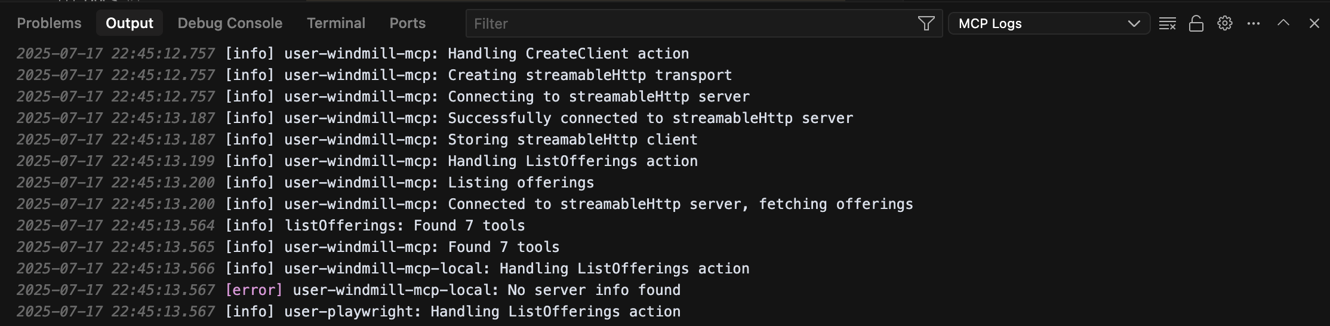Click the user-playwright ListOfferings log line

click(x=348, y=312)
